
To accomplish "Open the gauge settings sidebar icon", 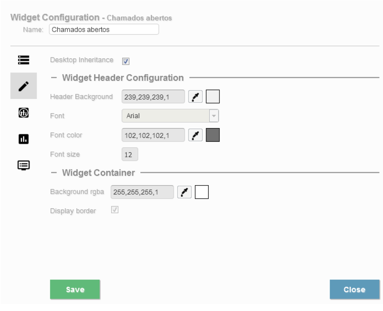I will (x=23, y=112).
